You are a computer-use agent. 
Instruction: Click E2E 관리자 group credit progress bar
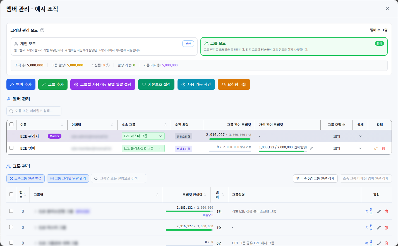pyautogui.click(x=230, y=139)
